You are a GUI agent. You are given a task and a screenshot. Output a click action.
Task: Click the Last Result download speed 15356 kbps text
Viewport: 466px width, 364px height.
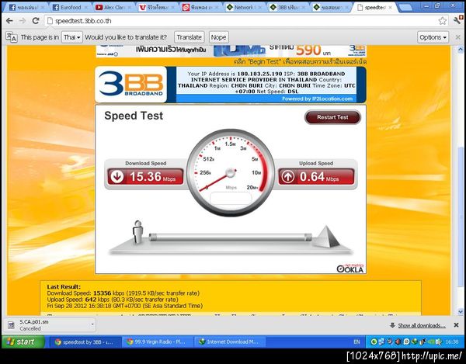click(x=123, y=293)
